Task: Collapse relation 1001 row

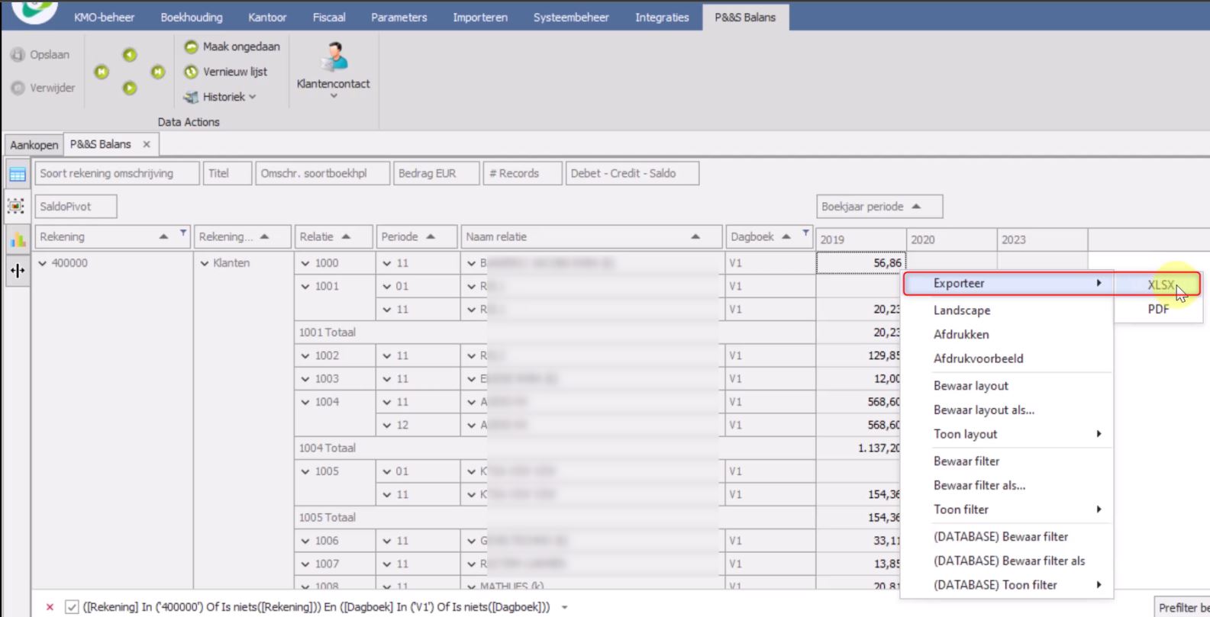Action: 305,286
